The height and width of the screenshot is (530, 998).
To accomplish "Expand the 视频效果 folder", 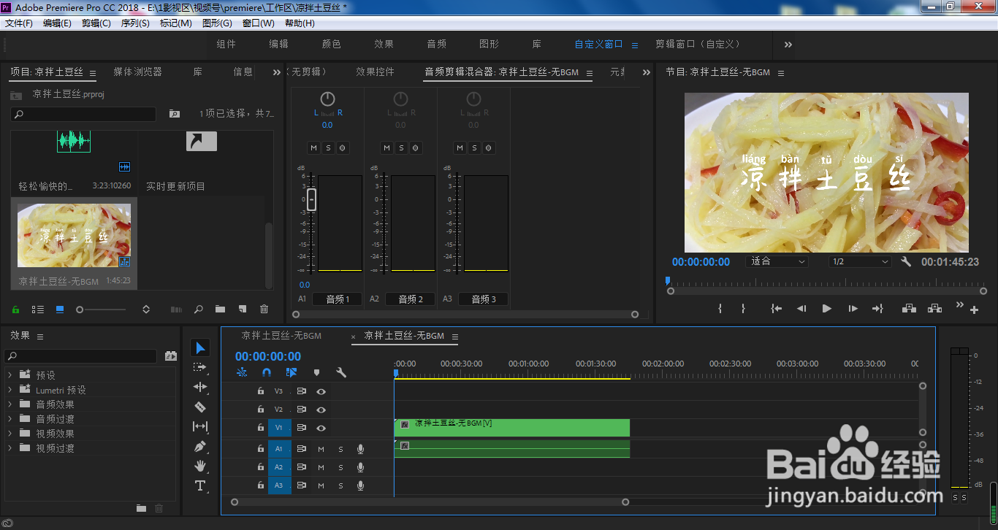I will [9, 433].
